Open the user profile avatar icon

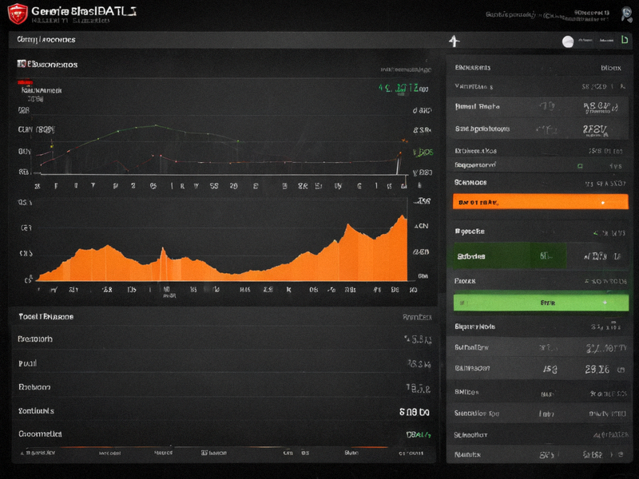point(626,14)
